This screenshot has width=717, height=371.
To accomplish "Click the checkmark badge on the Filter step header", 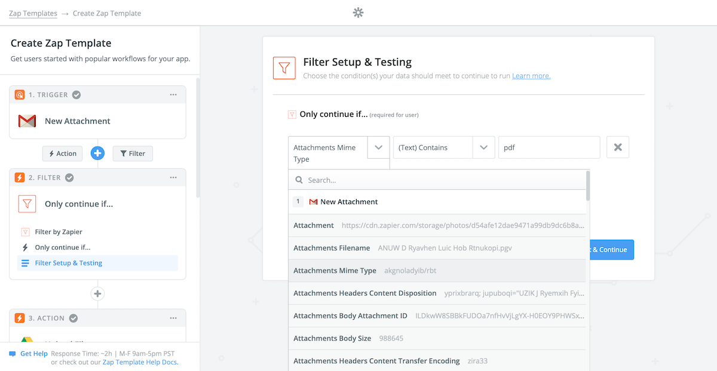I will (x=69, y=177).
